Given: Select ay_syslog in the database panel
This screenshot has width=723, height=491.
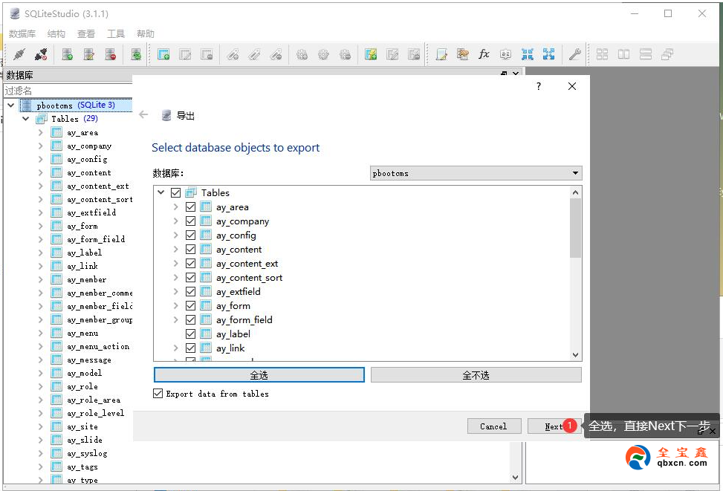Looking at the screenshot, I should point(87,453).
